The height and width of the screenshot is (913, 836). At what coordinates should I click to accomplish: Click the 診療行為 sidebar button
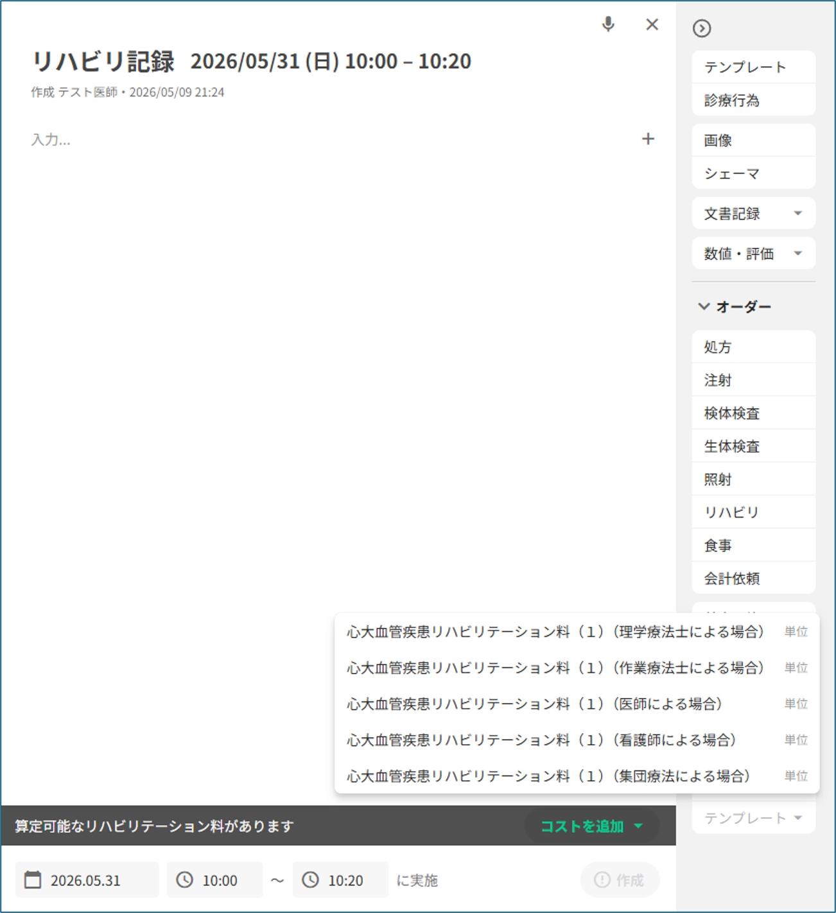[x=753, y=100]
